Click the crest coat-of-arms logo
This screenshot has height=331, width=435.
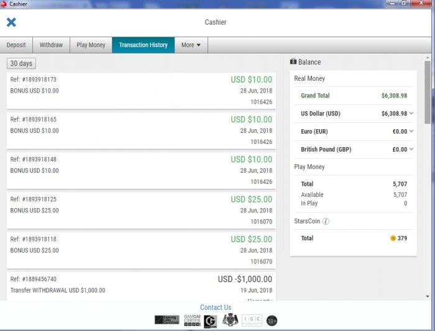point(230,320)
